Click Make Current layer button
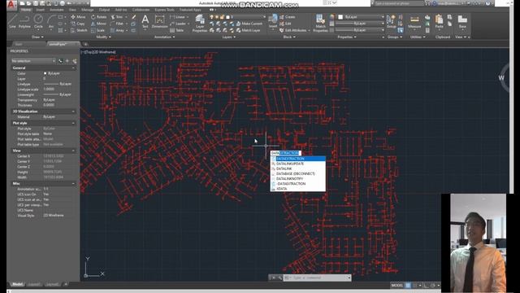The image size is (520, 293). [249, 24]
